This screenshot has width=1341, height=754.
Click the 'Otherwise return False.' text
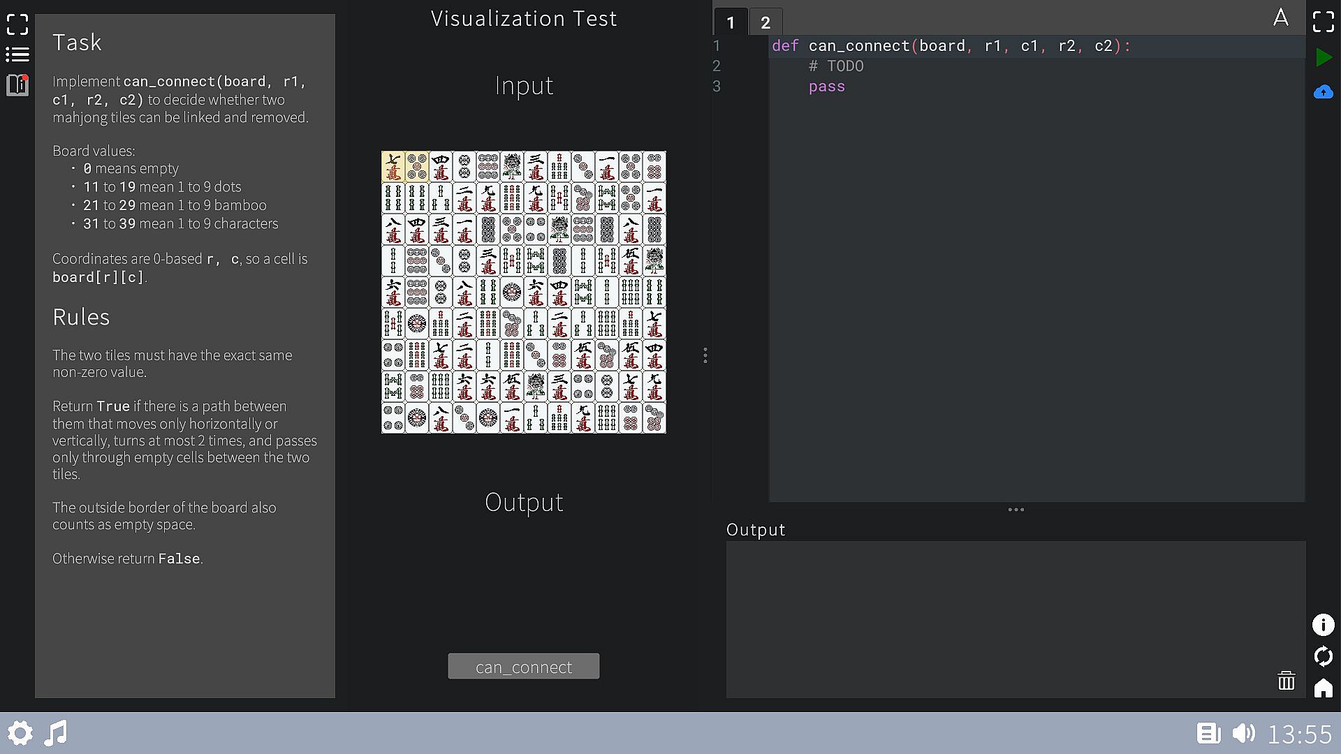[x=128, y=559]
